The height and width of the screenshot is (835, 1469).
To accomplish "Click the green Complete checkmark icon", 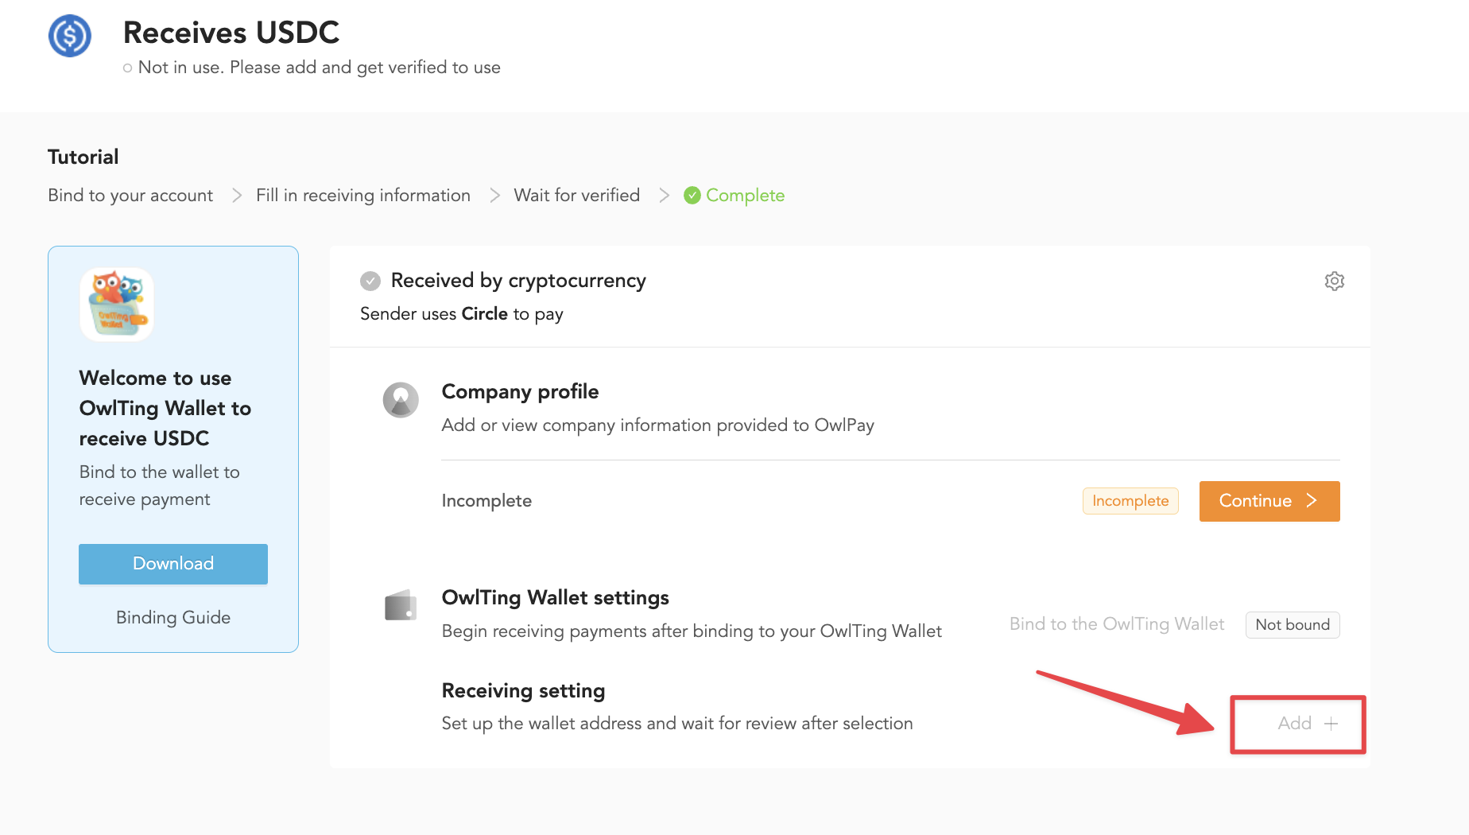I will [692, 196].
